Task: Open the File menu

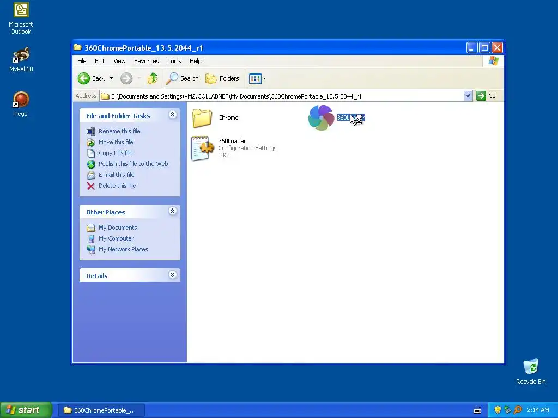Action: [82, 61]
